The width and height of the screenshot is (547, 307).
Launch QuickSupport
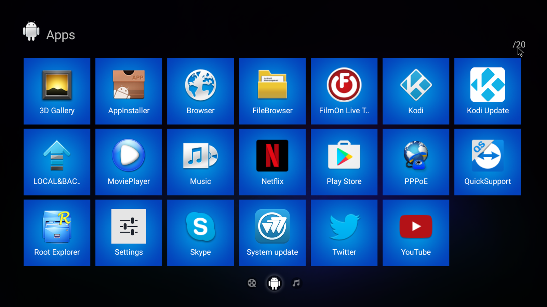tap(488, 162)
